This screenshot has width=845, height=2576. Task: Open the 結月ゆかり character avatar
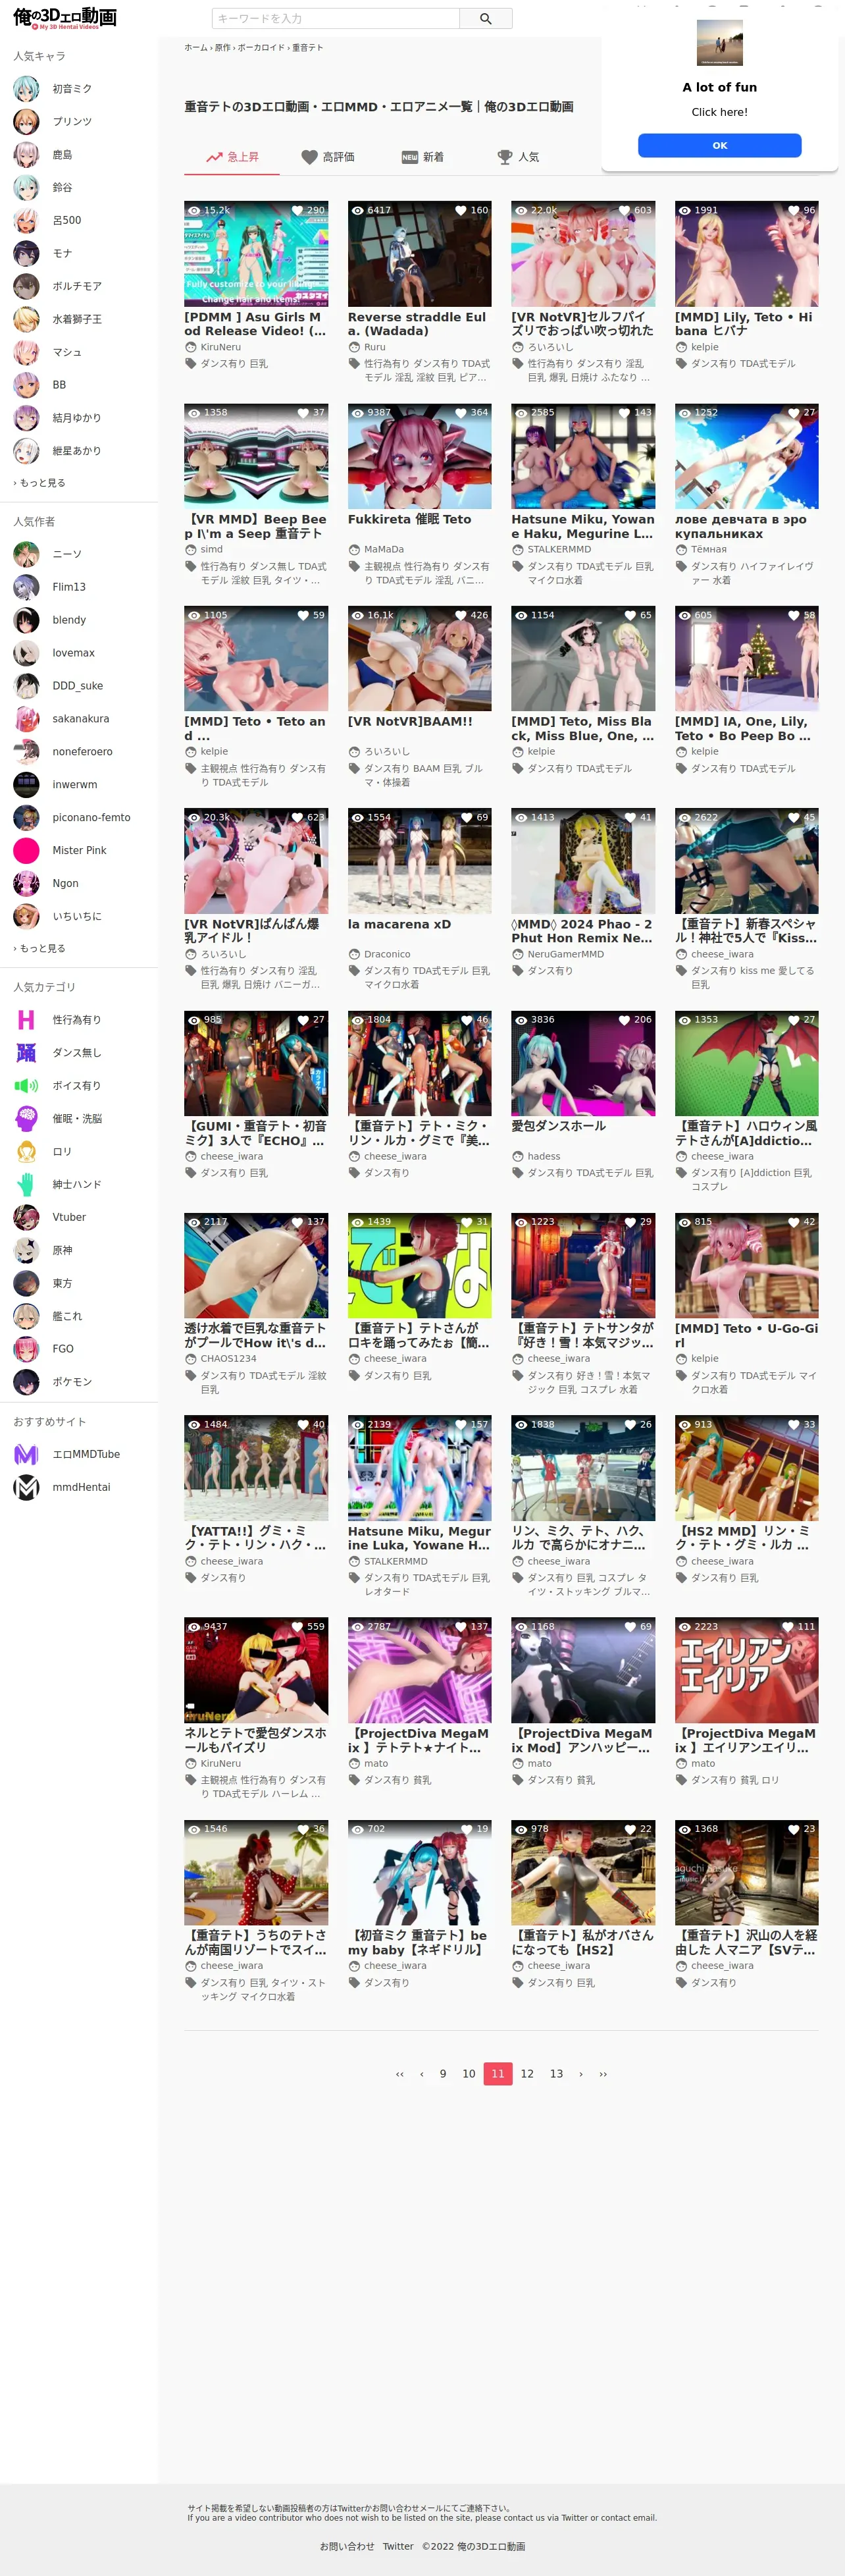[x=26, y=418]
